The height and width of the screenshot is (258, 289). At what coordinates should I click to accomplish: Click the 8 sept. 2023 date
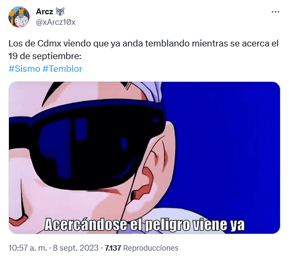pyautogui.click(x=76, y=248)
